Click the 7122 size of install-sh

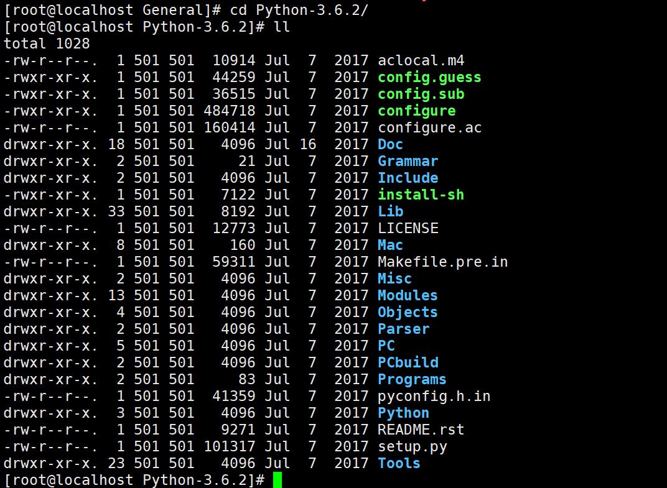[x=238, y=195]
